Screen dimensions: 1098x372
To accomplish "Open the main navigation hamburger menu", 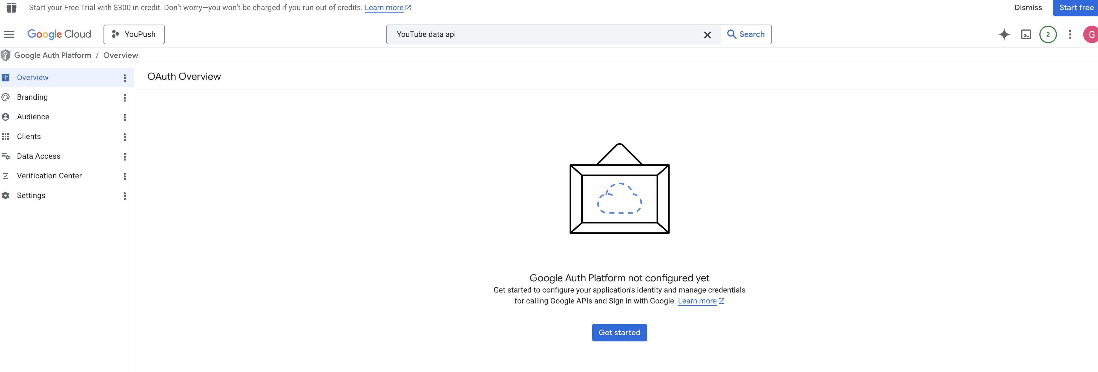I will [x=9, y=34].
